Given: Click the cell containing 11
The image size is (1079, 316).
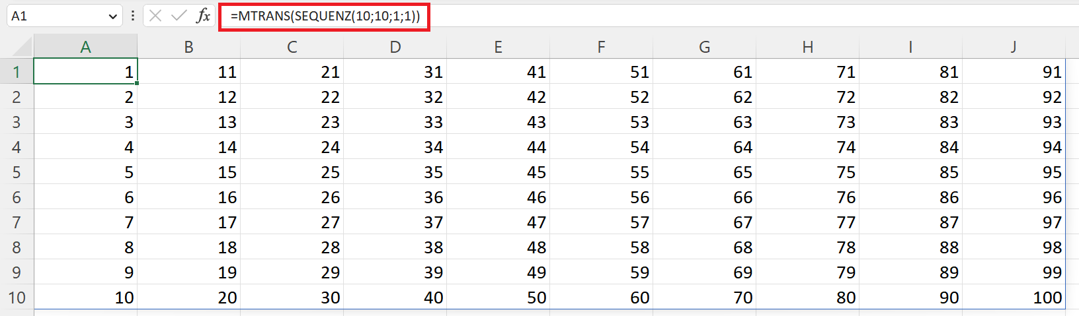Looking at the screenshot, I should pos(188,71).
